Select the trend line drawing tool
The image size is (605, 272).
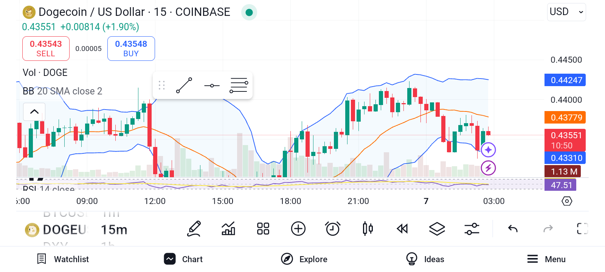coord(184,85)
